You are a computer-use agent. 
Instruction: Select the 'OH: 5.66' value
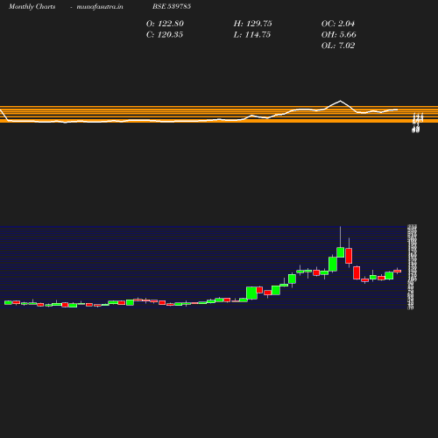click(x=339, y=35)
